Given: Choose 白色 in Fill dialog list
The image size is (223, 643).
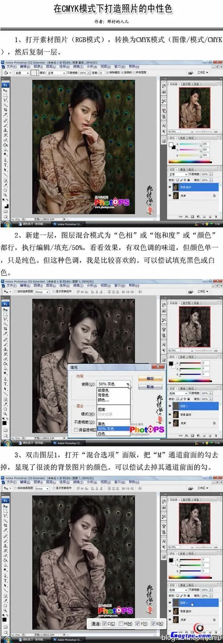Looking at the screenshot, I should click(x=102, y=434).
